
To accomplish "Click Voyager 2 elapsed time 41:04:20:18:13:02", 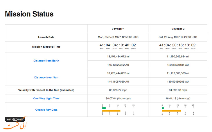I will [177, 45].
